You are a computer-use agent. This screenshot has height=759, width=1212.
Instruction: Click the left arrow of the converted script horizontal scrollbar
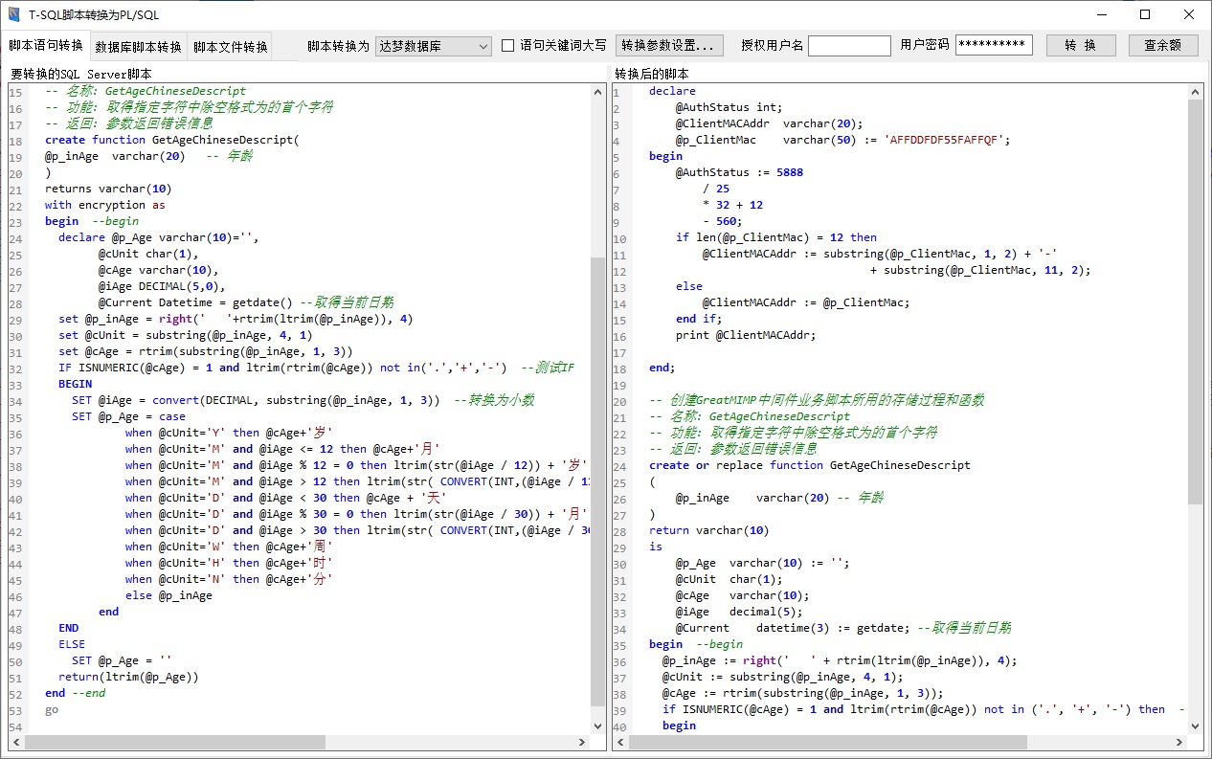[x=622, y=742]
